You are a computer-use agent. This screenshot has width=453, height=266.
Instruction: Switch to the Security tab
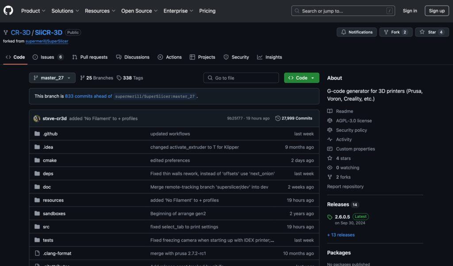(x=236, y=57)
